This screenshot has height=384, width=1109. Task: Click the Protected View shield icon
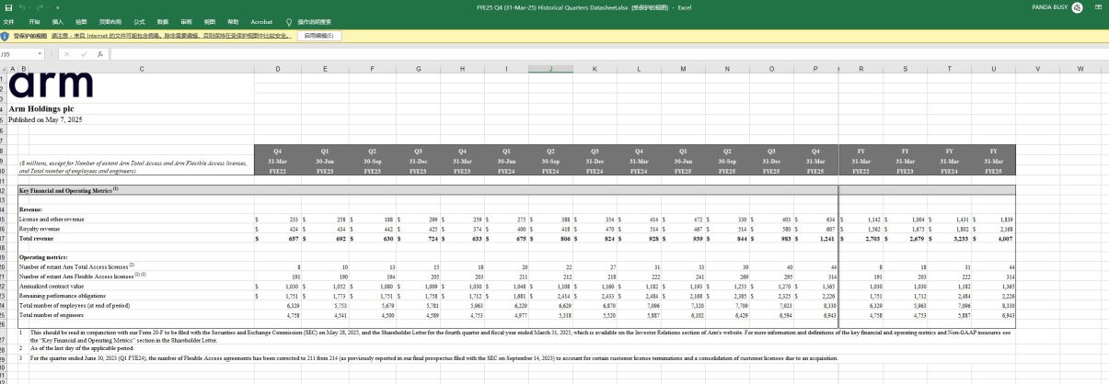click(x=5, y=36)
